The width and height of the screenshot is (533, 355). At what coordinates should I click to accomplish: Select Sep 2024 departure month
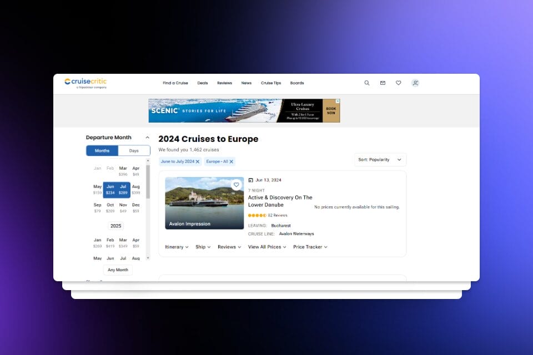[x=98, y=208]
